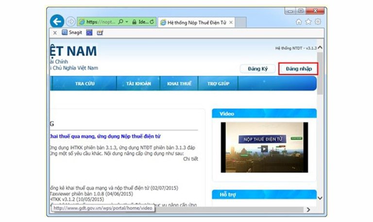Image resolution: width=373 pixels, height=222 pixels.
Task: Click vertical scrollbar up arrow
Action: (x=320, y=48)
